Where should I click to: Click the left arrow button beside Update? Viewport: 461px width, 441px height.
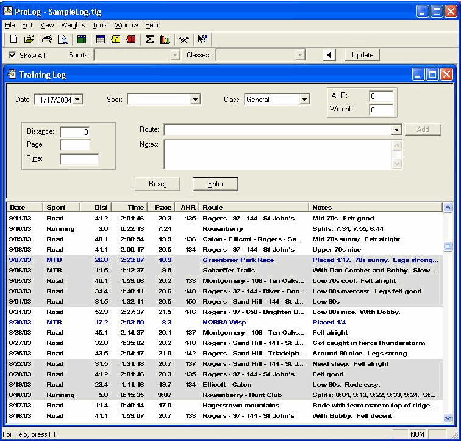[x=329, y=55]
